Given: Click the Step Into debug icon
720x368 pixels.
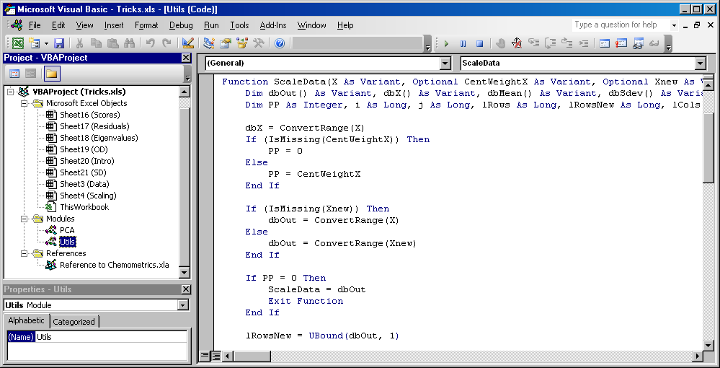Looking at the screenshot, I should click(533, 43).
